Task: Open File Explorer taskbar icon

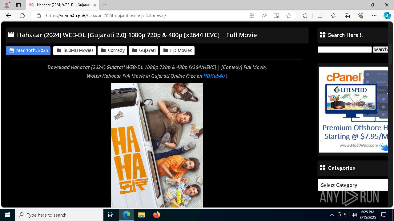Action: point(141,215)
